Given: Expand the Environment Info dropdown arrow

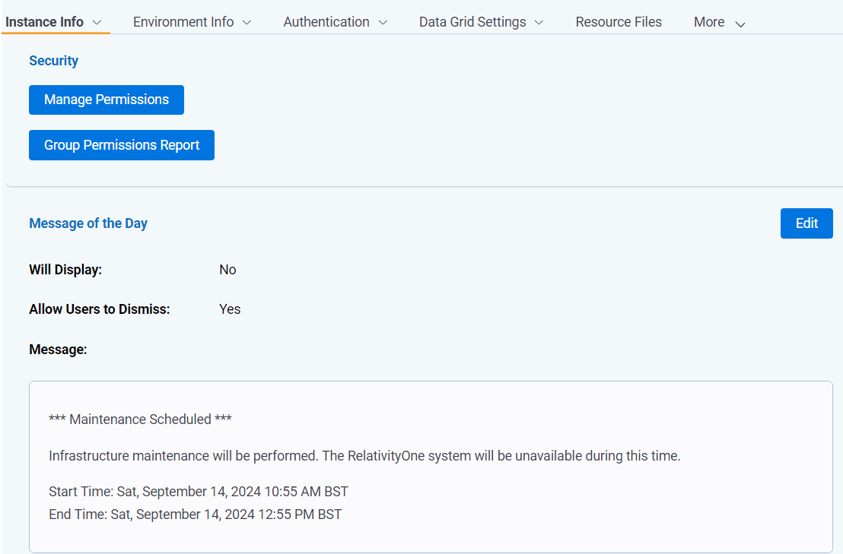Looking at the screenshot, I should (x=247, y=23).
